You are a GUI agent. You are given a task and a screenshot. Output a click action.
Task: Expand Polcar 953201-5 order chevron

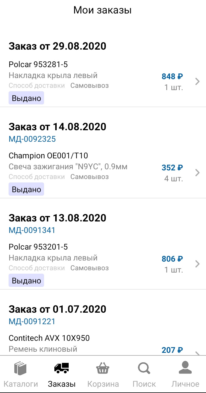[x=197, y=264]
